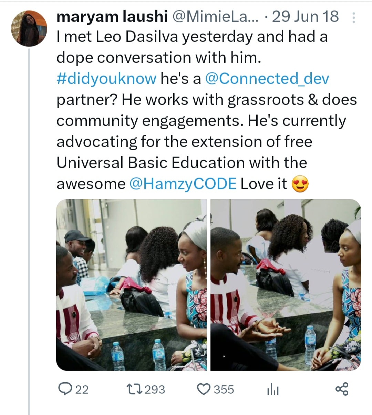The image size is (372, 415).
Task: Click the 355 likes count
Action: click(x=224, y=389)
